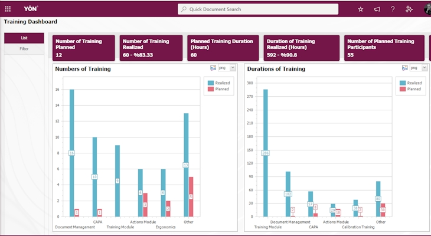The image size is (431, 236).
Task: Click the CAPA realized bar labeled 10
Action: (x=94, y=177)
